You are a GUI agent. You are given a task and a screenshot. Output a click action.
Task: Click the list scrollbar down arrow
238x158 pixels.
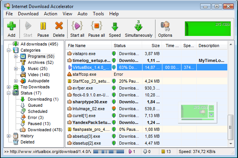click(231, 143)
